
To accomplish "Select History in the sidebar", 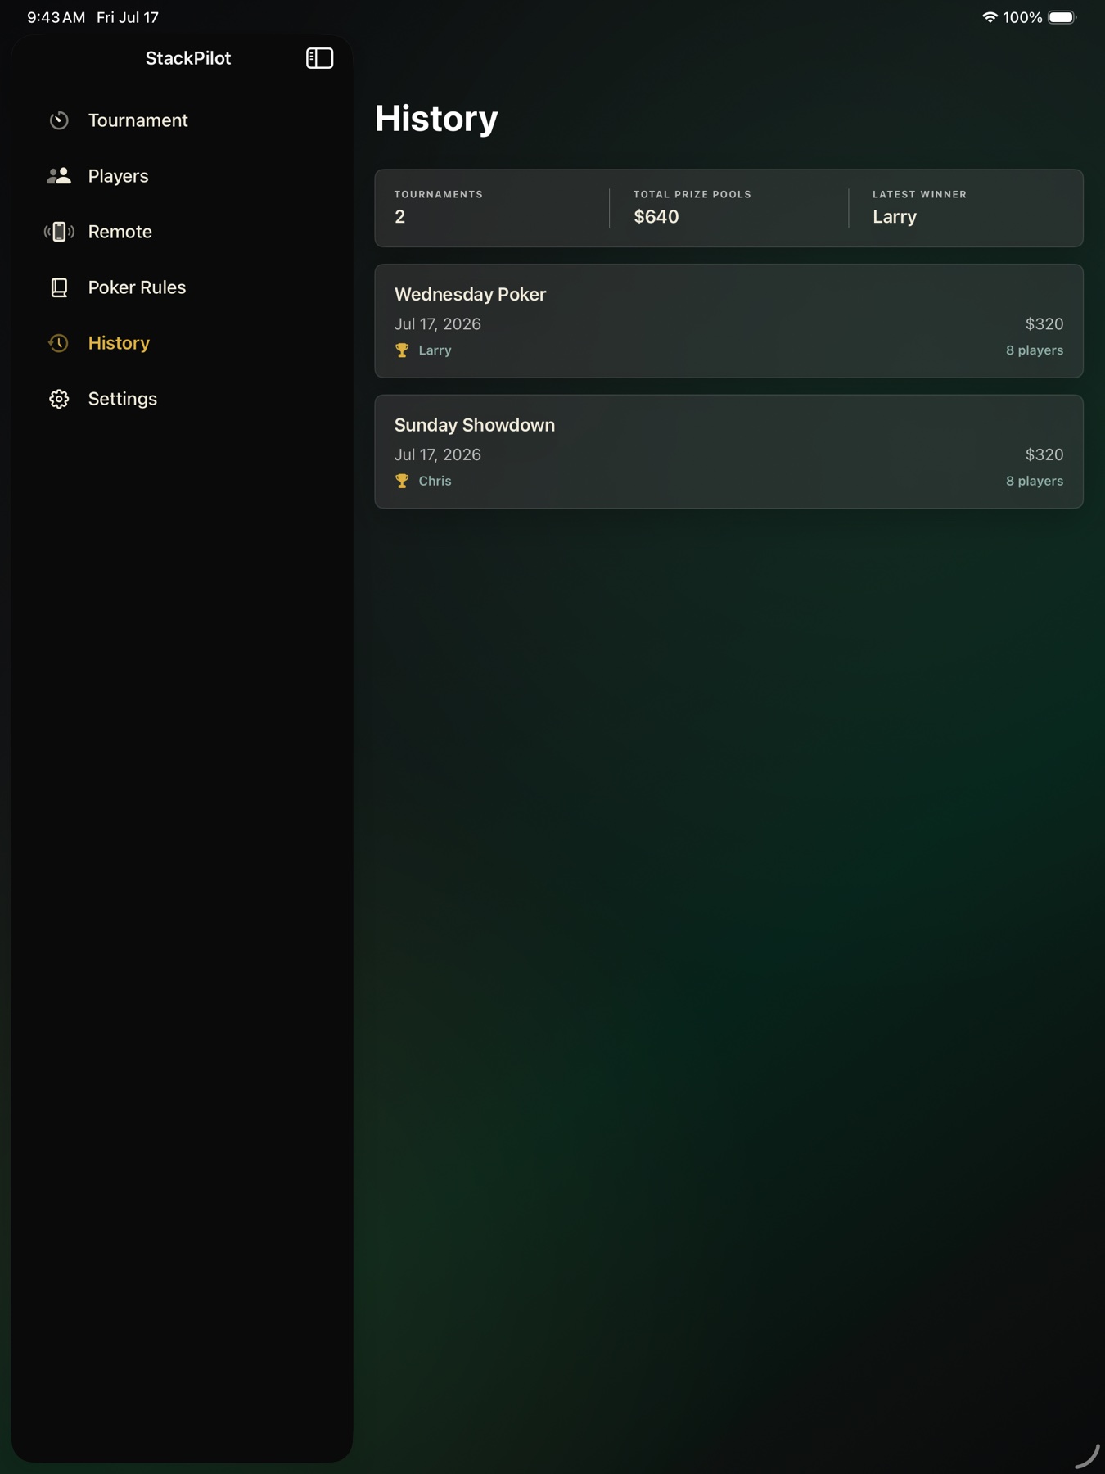I will coord(182,343).
